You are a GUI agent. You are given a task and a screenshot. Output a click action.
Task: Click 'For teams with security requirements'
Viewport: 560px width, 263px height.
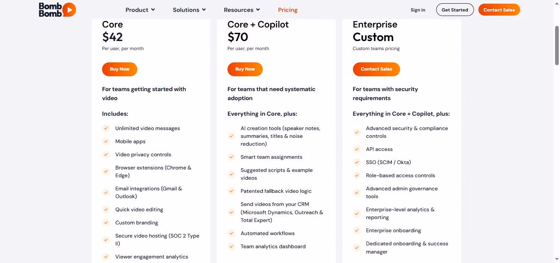point(385,94)
